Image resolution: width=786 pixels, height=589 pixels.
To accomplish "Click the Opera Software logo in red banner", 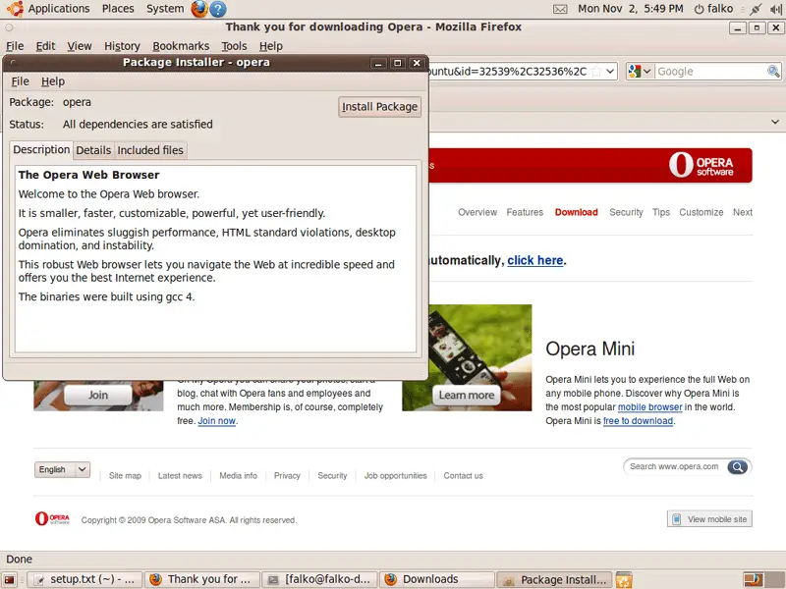I will click(702, 165).
